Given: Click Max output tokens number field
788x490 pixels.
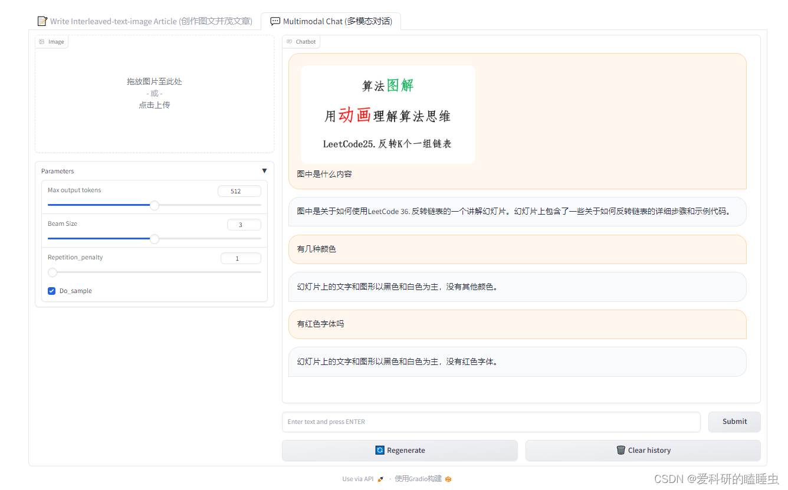Looking at the screenshot, I should 239,191.
